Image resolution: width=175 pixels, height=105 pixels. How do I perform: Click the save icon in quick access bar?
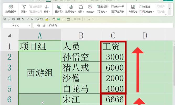[x=4, y=19]
